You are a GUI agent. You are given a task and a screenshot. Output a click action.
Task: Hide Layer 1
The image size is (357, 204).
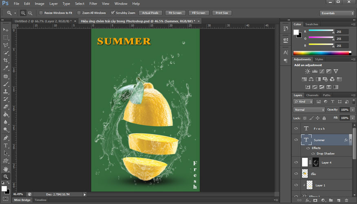click(296, 185)
